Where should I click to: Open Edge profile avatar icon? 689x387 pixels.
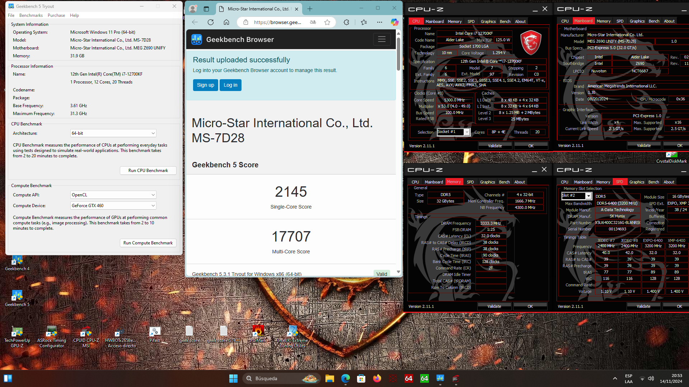pos(193,9)
